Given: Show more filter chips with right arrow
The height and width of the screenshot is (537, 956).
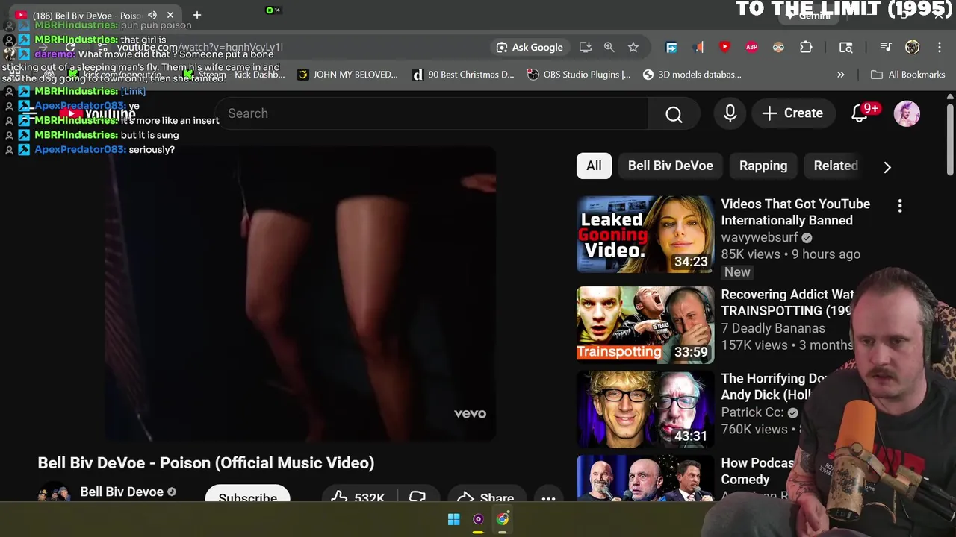Looking at the screenshot, I should click(887, 167).
